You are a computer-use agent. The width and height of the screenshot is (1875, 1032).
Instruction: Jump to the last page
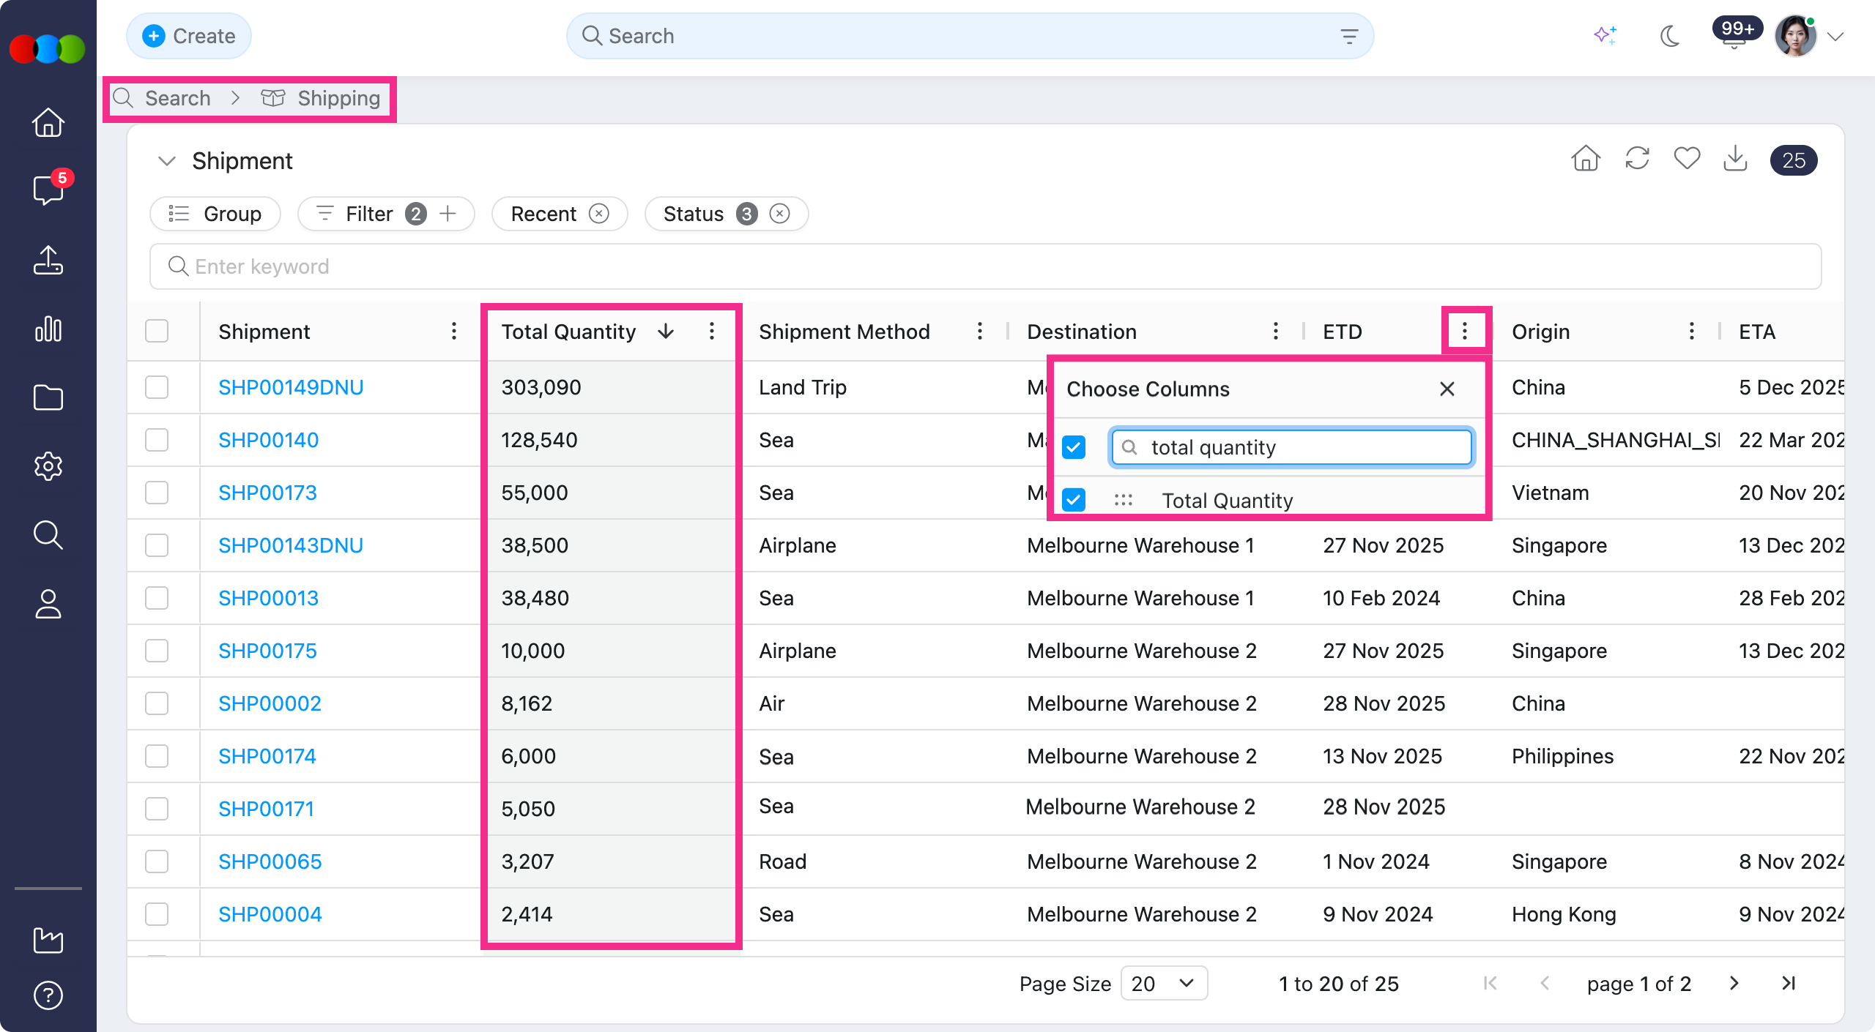[x=1789, y=983]
